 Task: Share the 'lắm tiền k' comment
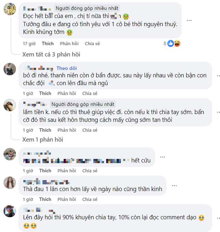(90, 130)
